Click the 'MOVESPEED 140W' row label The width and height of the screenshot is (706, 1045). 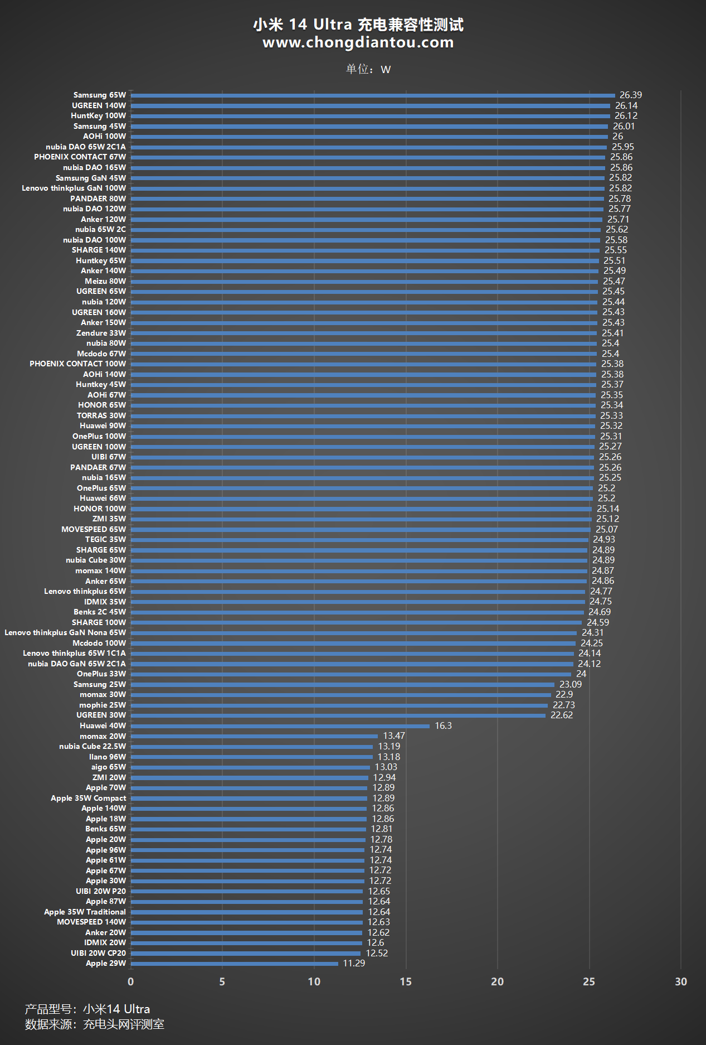coord(91,922)
